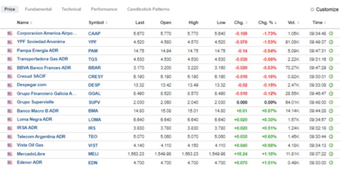340x170 pixels.
Task: Click clock icon in Edenor ADR row
Action: tap(331, 162)
